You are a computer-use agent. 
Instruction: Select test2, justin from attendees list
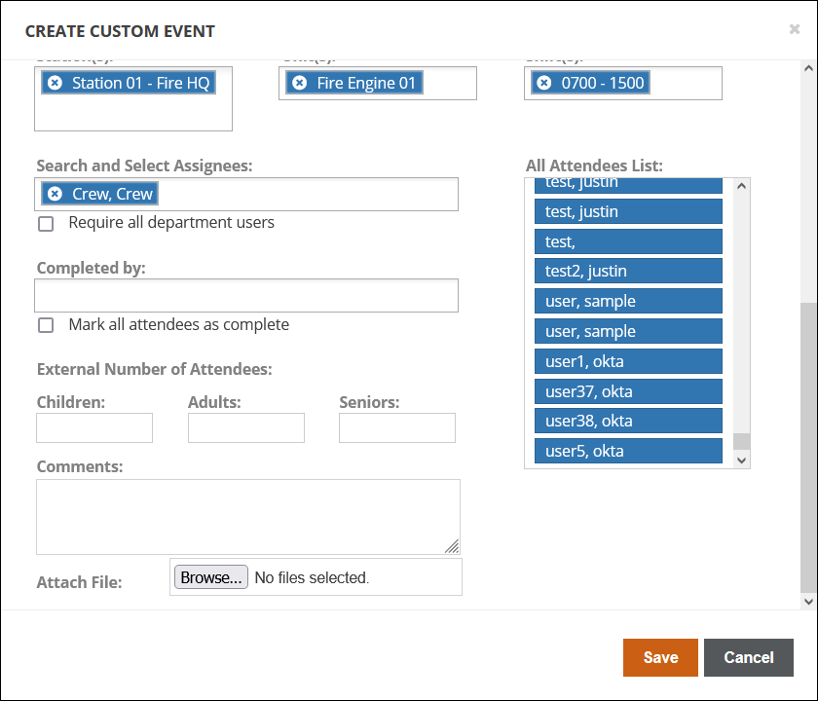point(628,271)
